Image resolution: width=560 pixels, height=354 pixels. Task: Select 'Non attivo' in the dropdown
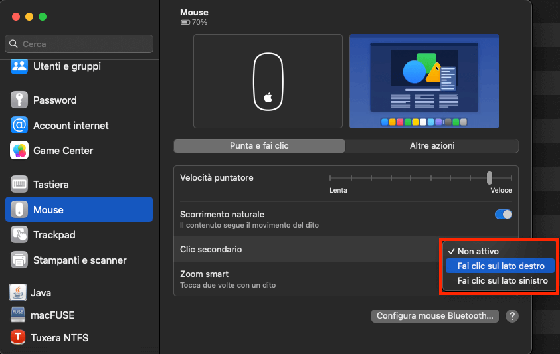[478, 251]
